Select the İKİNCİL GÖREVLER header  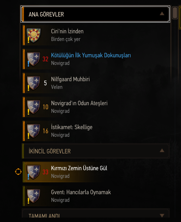(x=96, y=151)
